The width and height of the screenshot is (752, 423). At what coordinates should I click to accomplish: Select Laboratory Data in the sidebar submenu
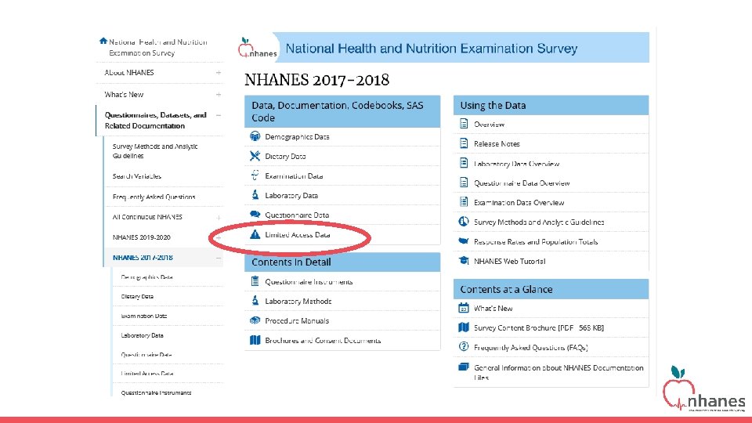pyautogui.click(x=142, y=335)
